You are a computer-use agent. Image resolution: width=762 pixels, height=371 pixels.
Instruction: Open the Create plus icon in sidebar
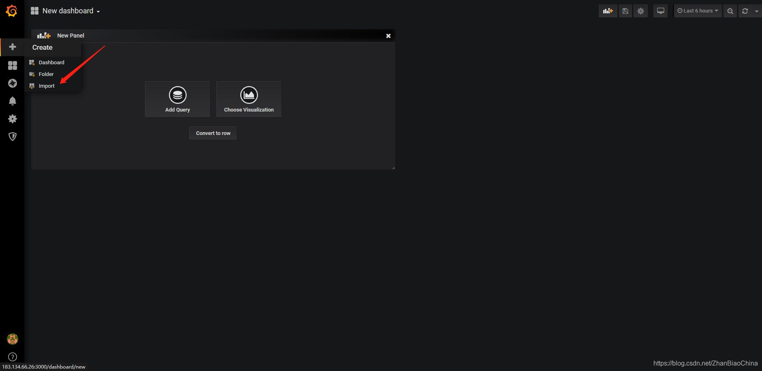pyautogui.click(x=13, y=47)
